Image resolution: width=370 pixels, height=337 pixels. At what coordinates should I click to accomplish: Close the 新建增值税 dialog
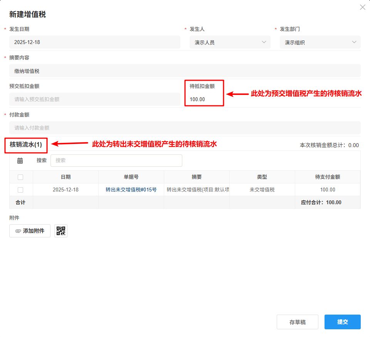click(x=362, y=7)
